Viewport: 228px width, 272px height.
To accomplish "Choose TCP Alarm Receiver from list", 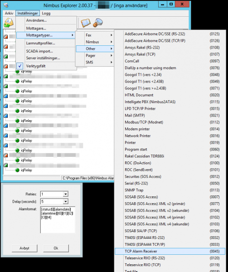I will [170, 251].
